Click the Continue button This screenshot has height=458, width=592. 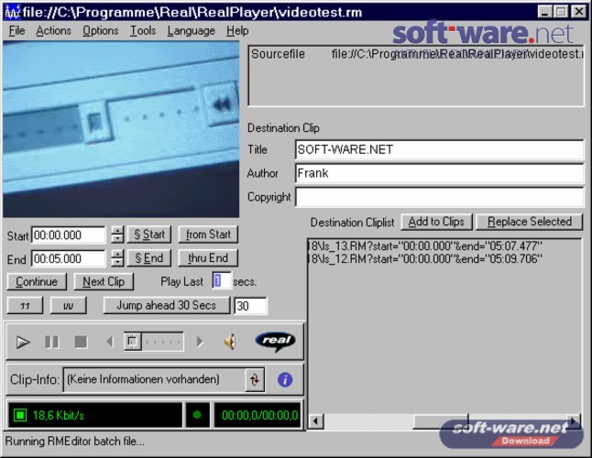37,282
